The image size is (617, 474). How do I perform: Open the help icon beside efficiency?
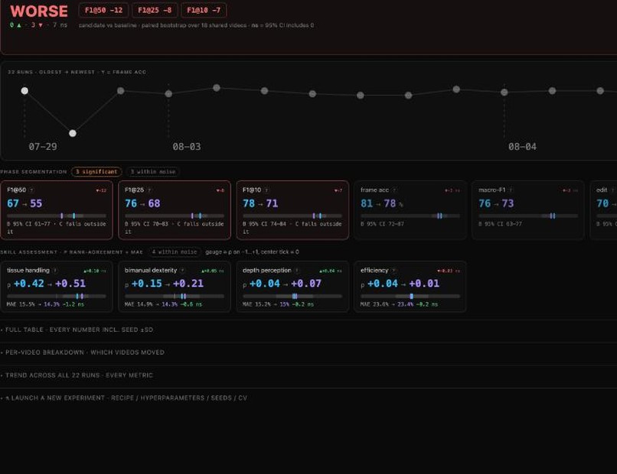[x=393, y=271]
